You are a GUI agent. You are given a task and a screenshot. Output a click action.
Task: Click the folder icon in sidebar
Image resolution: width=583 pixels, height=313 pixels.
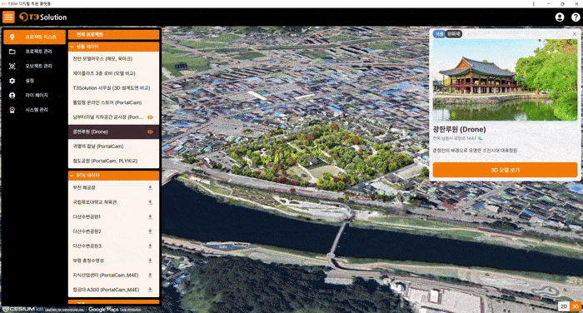coord(12,52)
